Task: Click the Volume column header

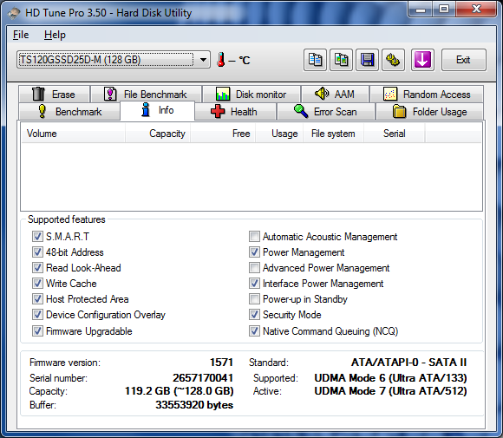Action: click(x=73, y=134)
